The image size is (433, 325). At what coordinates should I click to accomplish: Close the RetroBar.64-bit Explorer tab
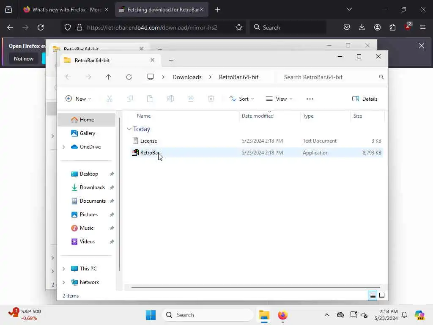tap(152, 60)
